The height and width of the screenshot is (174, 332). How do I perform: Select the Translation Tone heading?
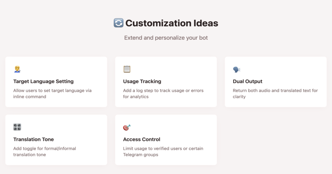(33, 139)
